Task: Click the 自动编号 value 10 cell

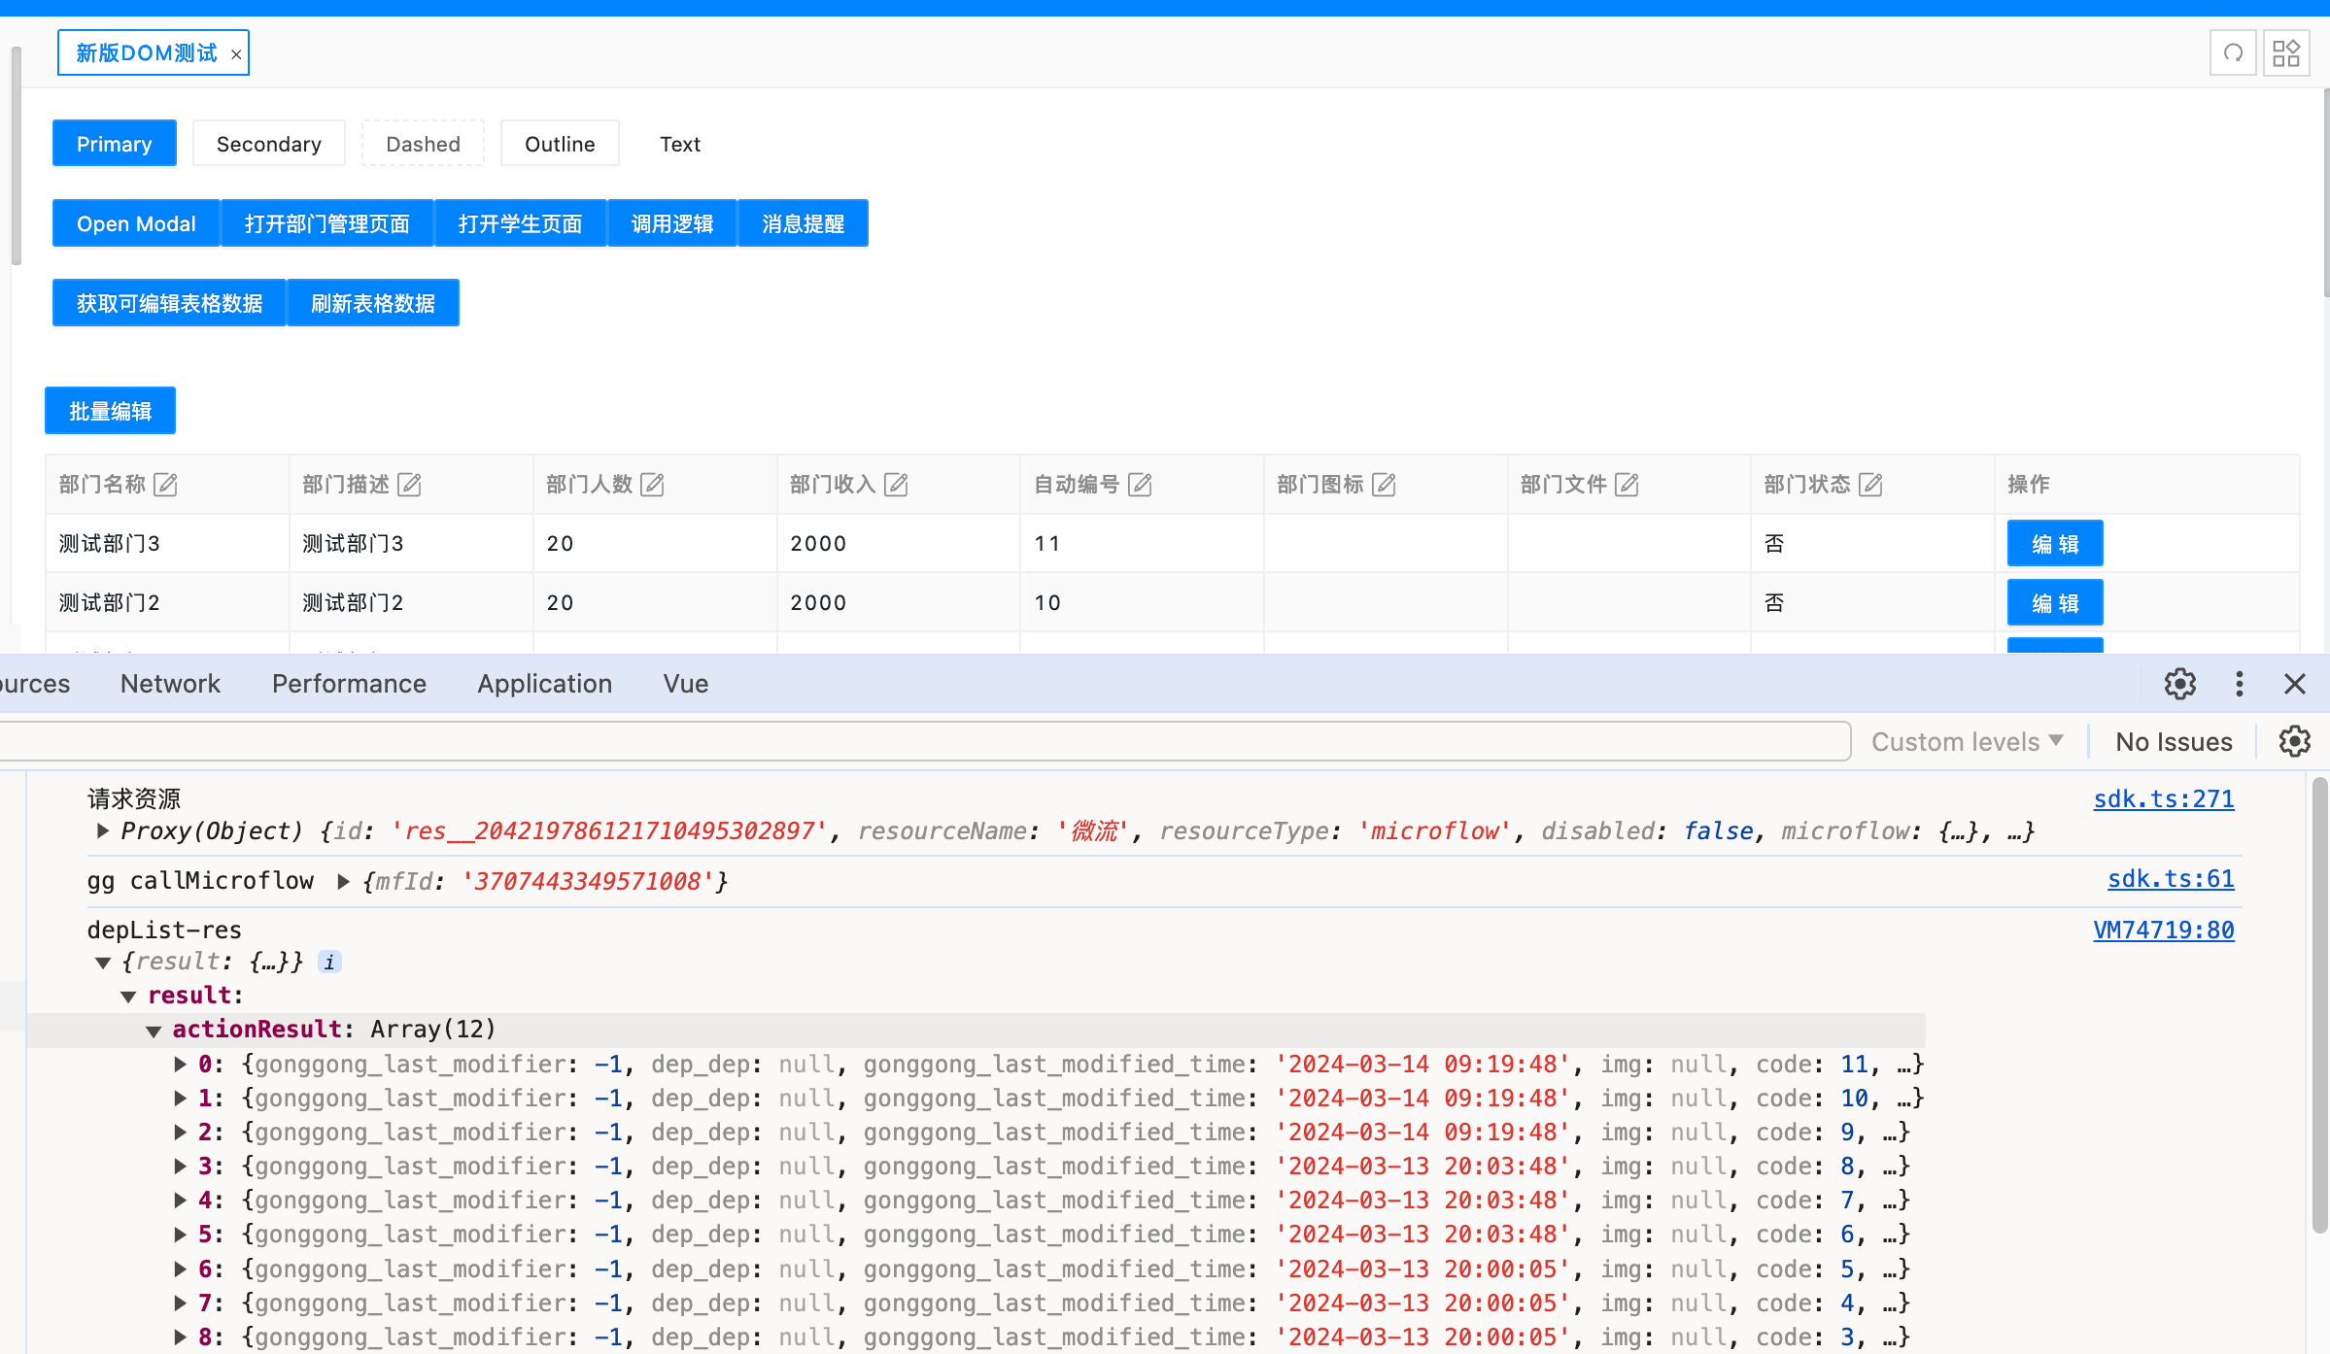Action: tap(1142, 602)
